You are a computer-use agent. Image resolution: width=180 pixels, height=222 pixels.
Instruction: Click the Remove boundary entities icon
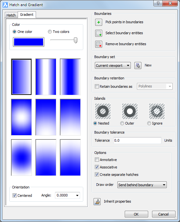[99, 44]
